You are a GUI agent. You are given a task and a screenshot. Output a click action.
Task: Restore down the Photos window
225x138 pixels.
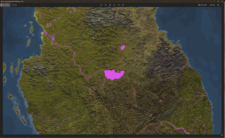218,1
